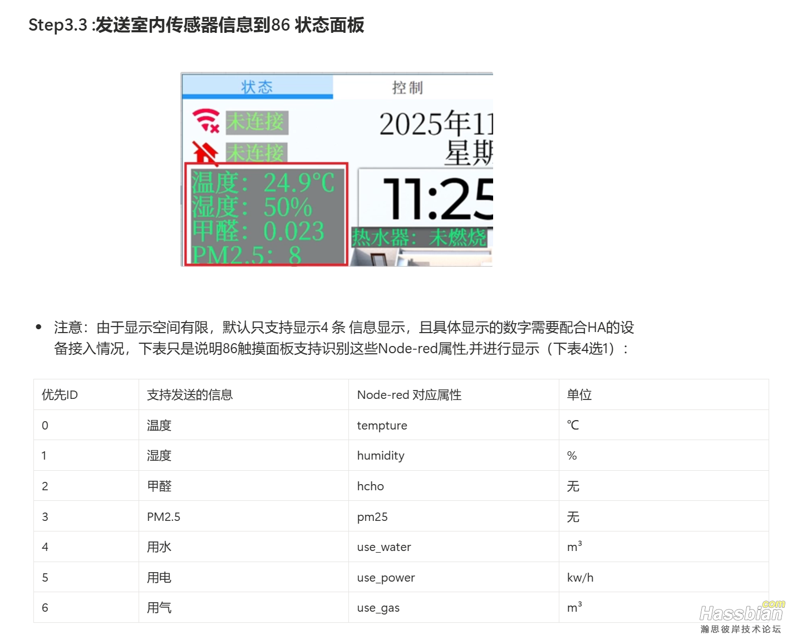Screen dimensions: 797x639
Task: Click the humidity table cell
Action: [454, 455]
